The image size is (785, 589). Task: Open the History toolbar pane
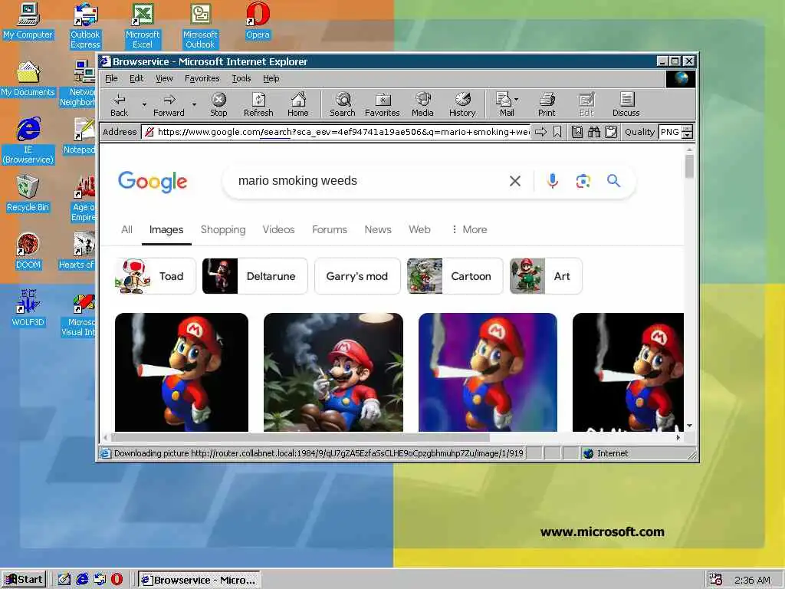(x=462, y=104)
